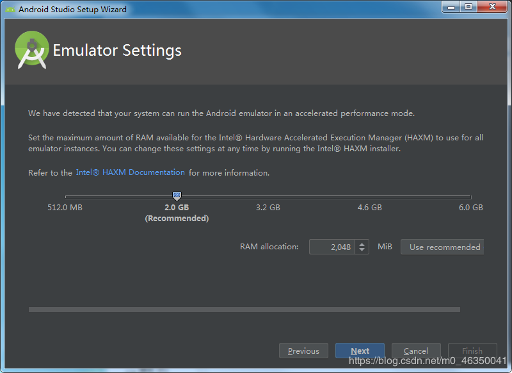
Task: Click the disabled Finish button
Action: tap(472, 351)
